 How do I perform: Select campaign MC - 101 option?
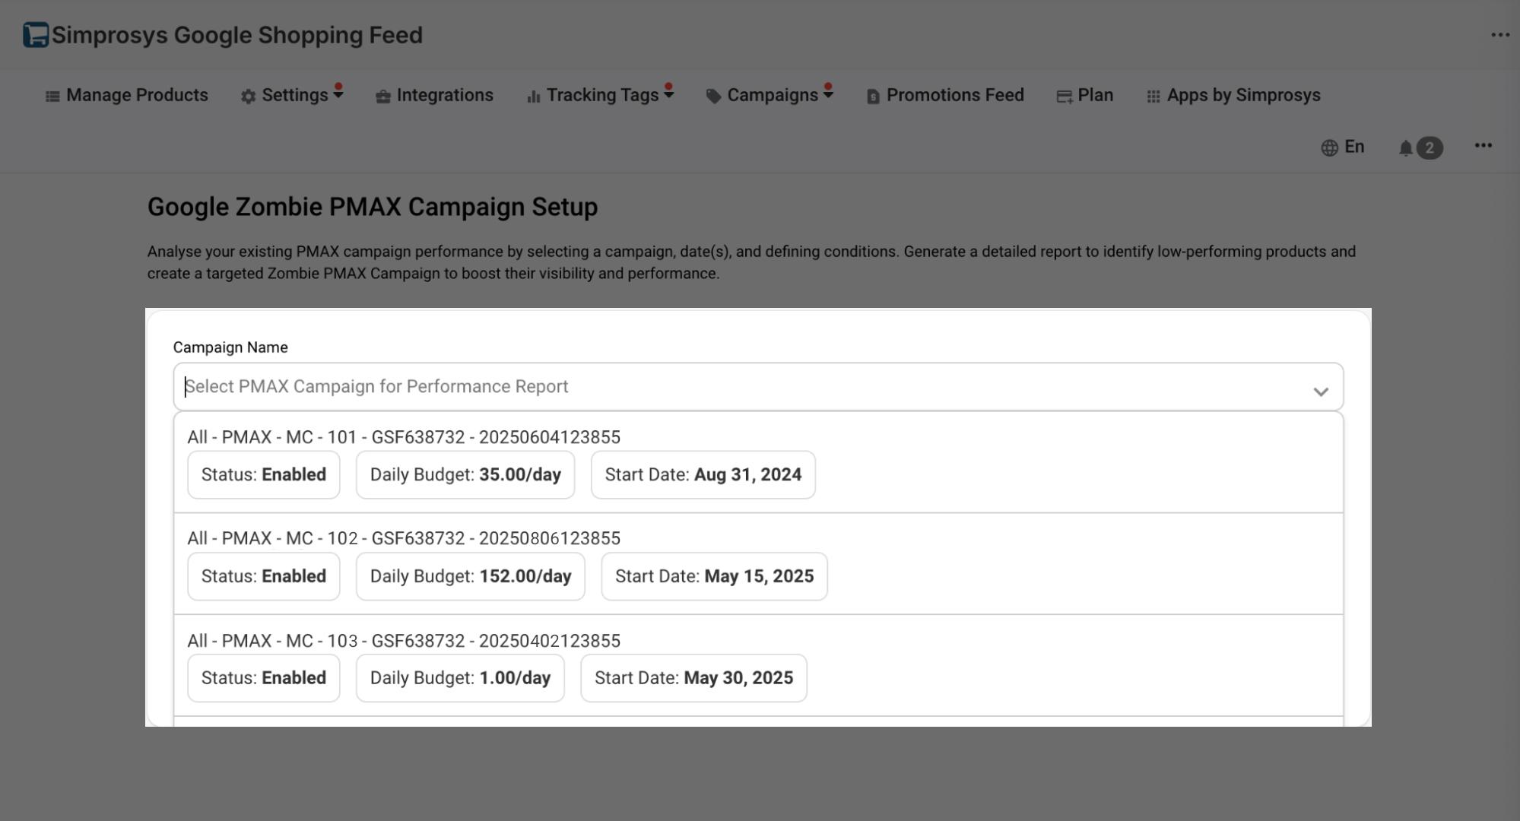coord(404,437)
